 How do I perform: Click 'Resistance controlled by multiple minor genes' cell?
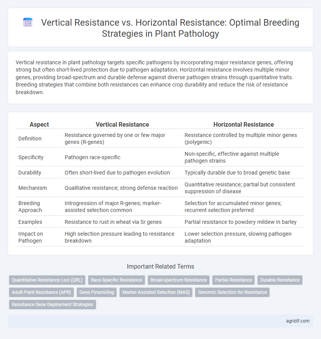pos(243,139)
